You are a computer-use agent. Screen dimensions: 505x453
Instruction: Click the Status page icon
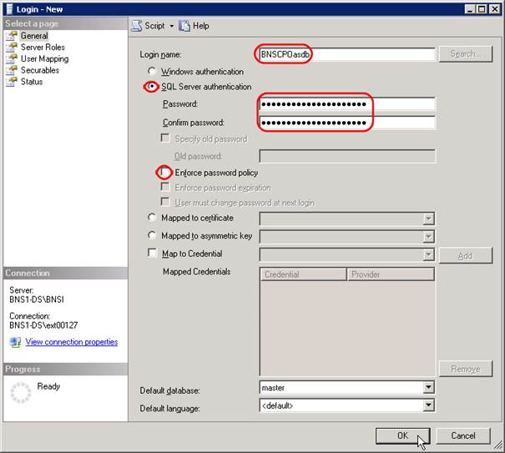12,82
